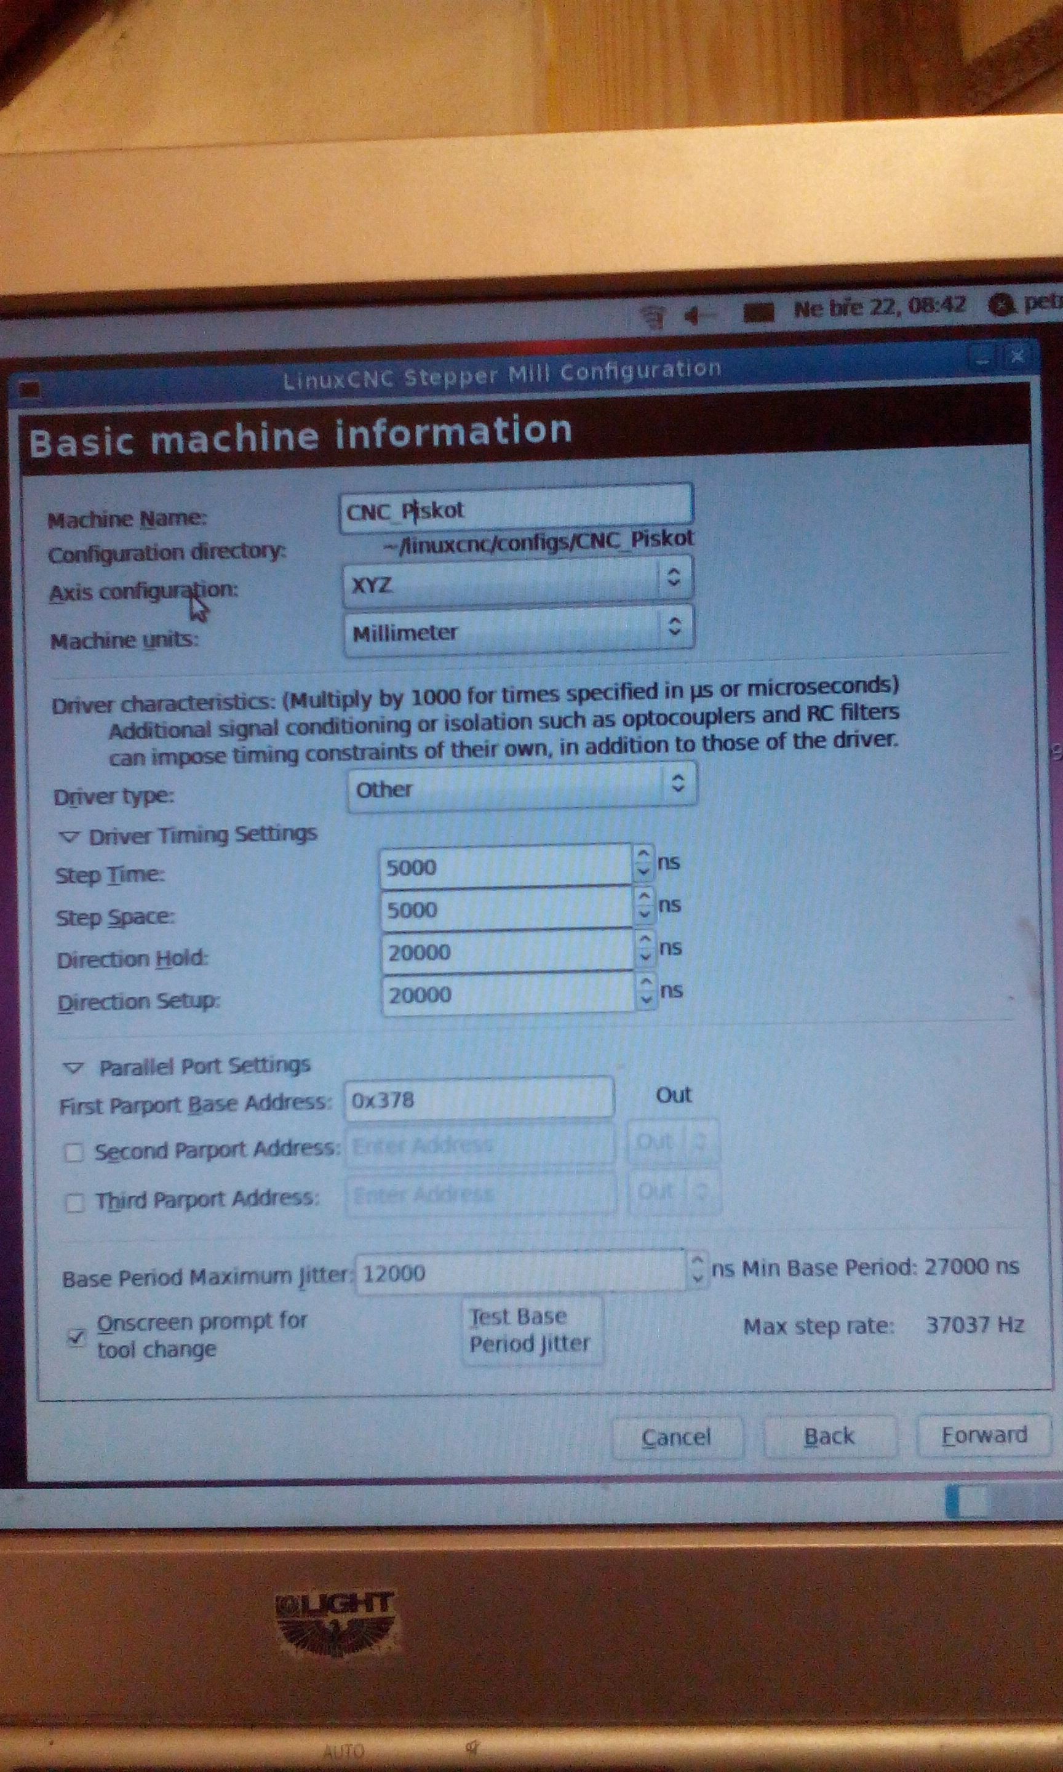Collapse the Driver Timing Settings section
Viewport: 1063px width, 1772px height.
pyautogui.click(x=70, y=836)
